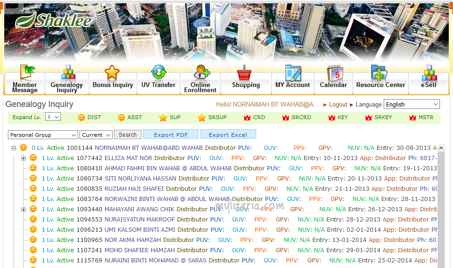This screenshot has height=268, width=453.
Task: Click member ID 1093440
Action: click(89, 209)
